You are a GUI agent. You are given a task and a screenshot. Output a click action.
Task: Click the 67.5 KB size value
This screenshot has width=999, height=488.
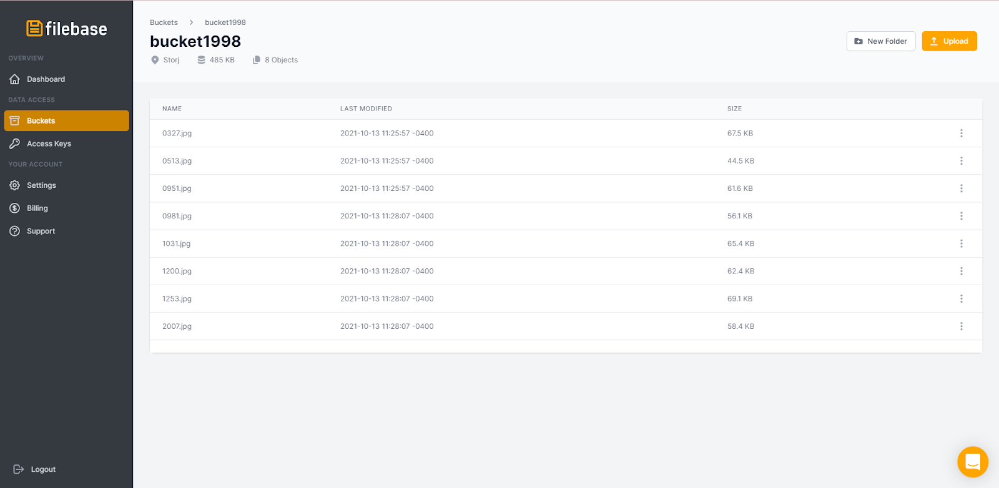pos(741,134)
